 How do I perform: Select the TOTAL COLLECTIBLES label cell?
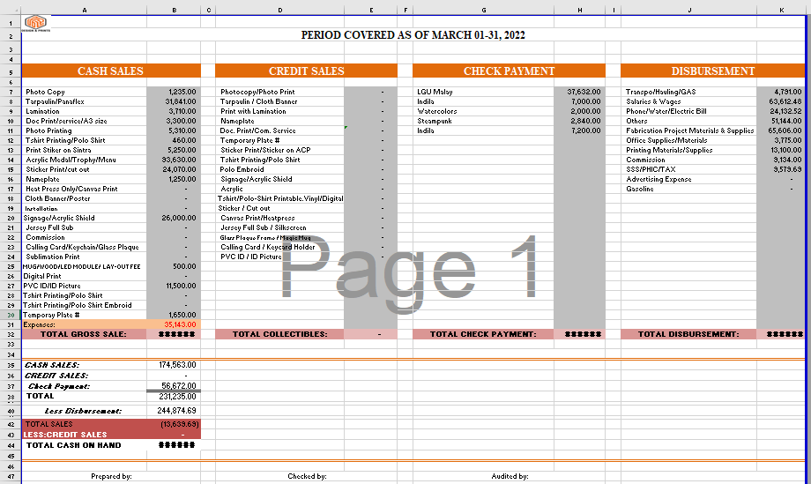[x=279, y=334]
